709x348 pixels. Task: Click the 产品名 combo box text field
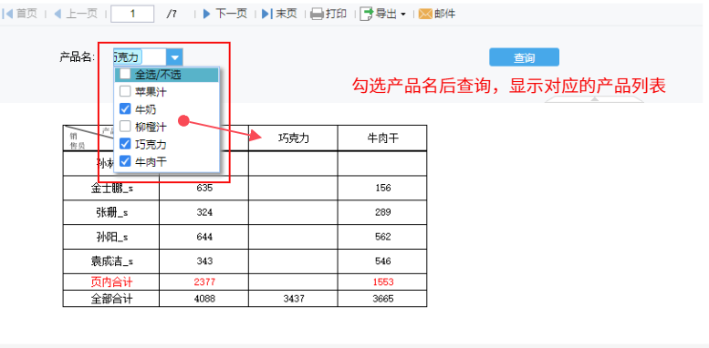pos(141,57)
